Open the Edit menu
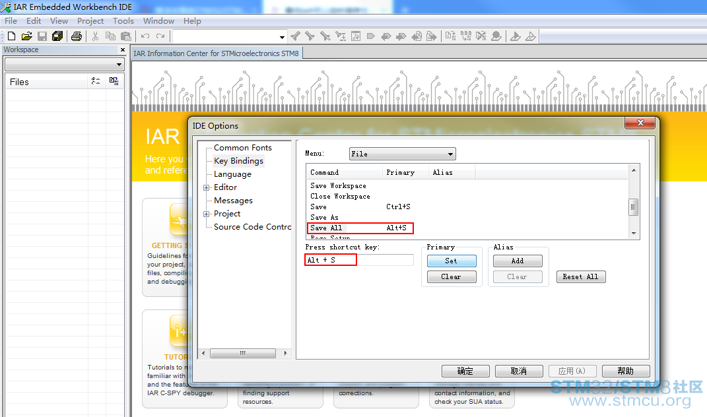This screenshot has width=707, height=417. [34, 20]
